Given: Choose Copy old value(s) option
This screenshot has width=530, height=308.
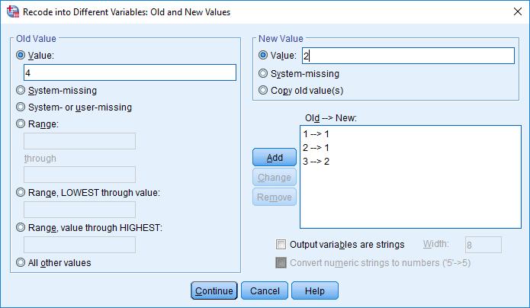Looking at the screenshot, I should click(x=263, y=90).
